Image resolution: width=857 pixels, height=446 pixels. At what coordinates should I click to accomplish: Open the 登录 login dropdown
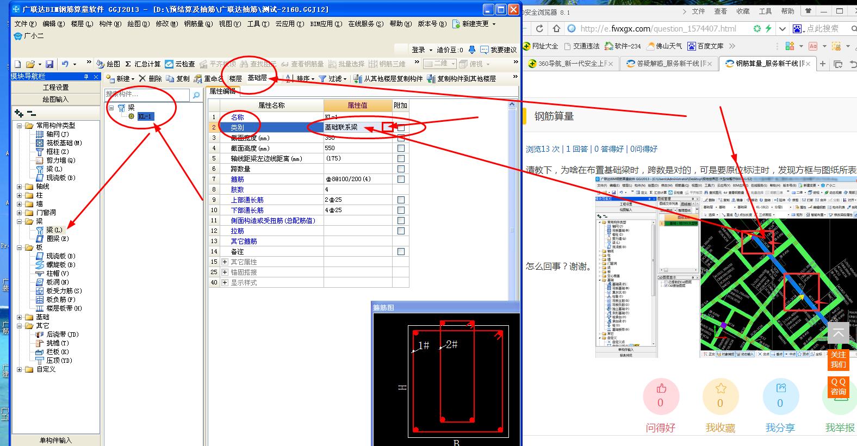[x=422, y=50]
